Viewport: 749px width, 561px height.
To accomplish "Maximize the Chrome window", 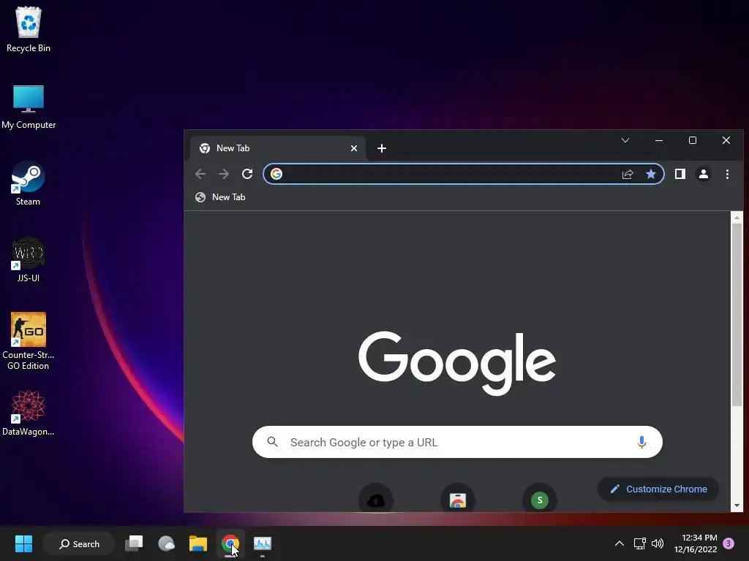I will [692, 140].
